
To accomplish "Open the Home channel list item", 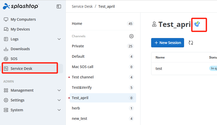I will tap(103, 24).
